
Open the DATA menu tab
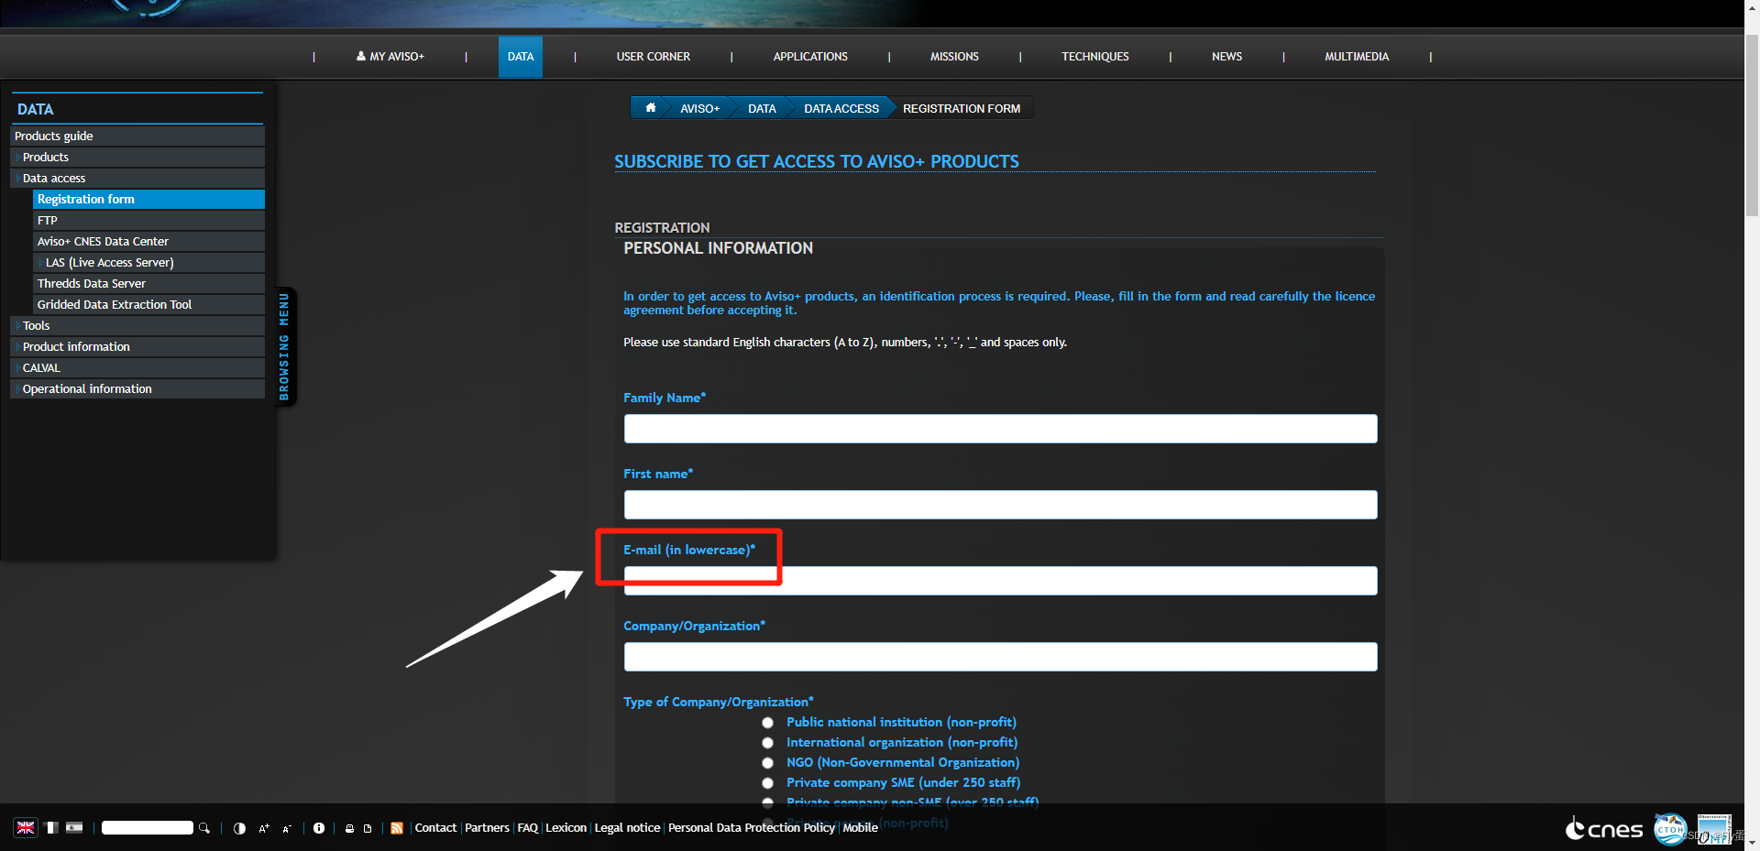521,57
